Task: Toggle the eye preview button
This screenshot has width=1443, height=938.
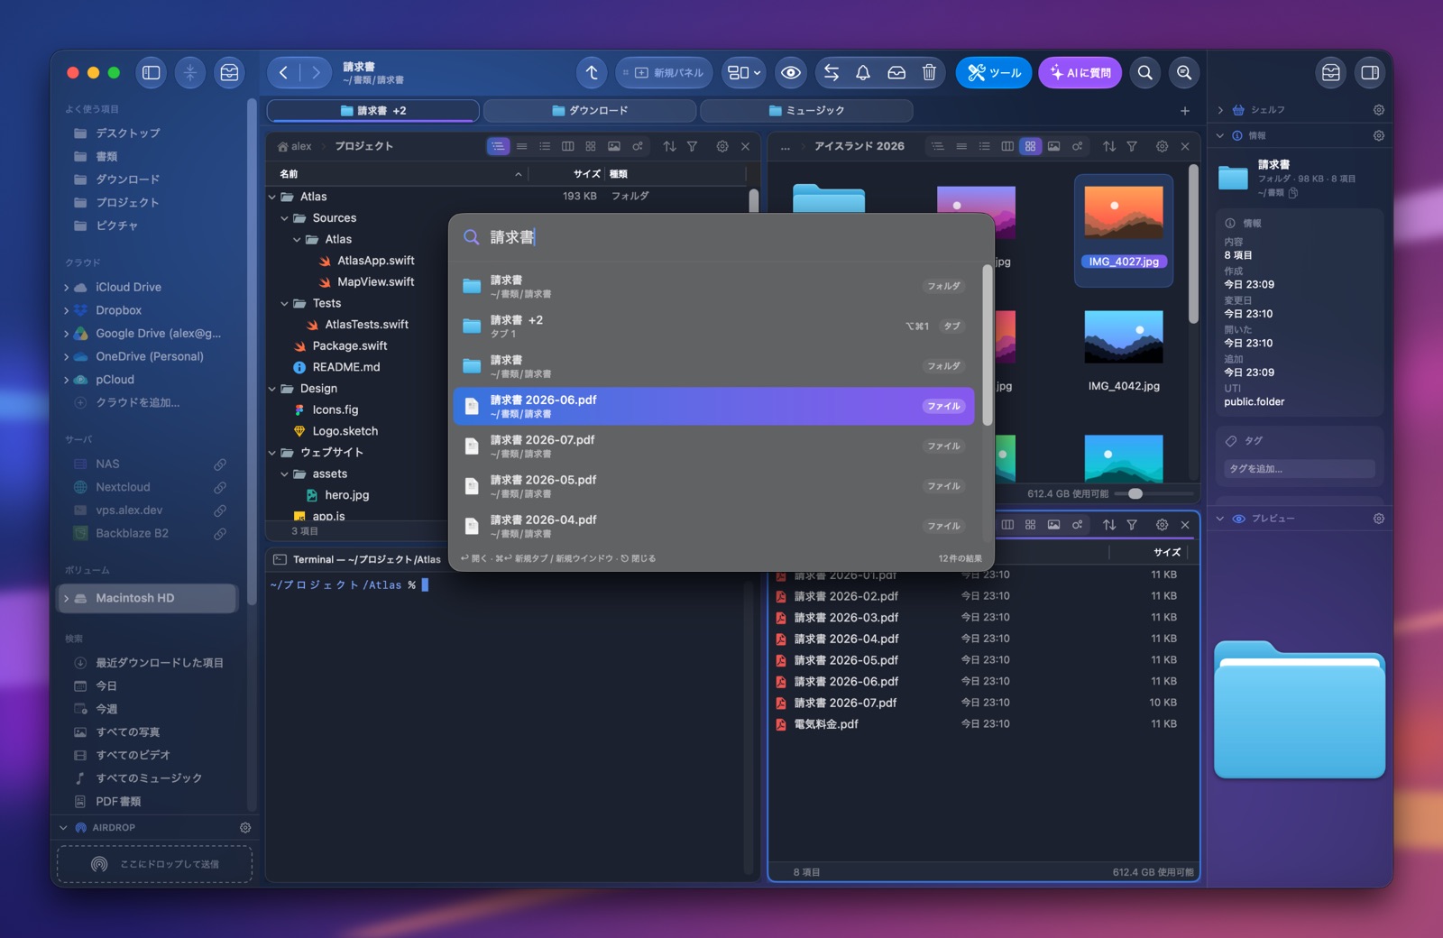Action: 791,73
